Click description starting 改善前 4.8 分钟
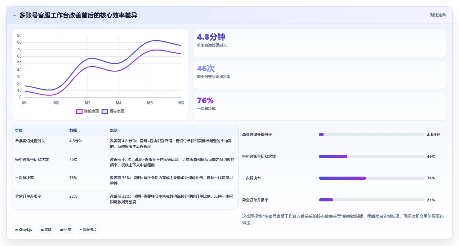The image size is (459, 246). point(171,144)
